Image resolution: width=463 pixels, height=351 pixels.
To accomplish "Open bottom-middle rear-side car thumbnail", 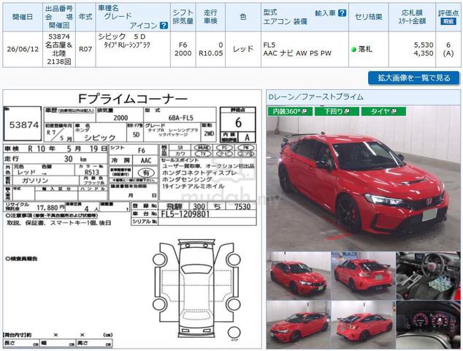I will 363,325.
